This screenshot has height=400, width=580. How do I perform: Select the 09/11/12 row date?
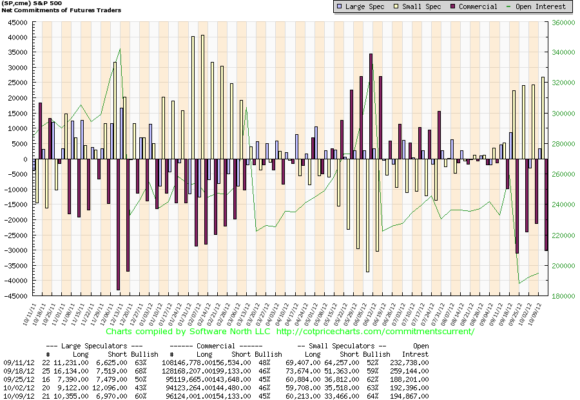pyautogui.click(x=19, y=363)
